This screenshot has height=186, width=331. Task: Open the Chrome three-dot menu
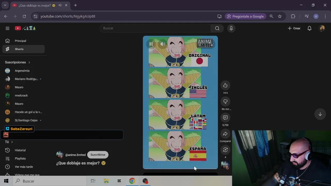pos(325,16)
